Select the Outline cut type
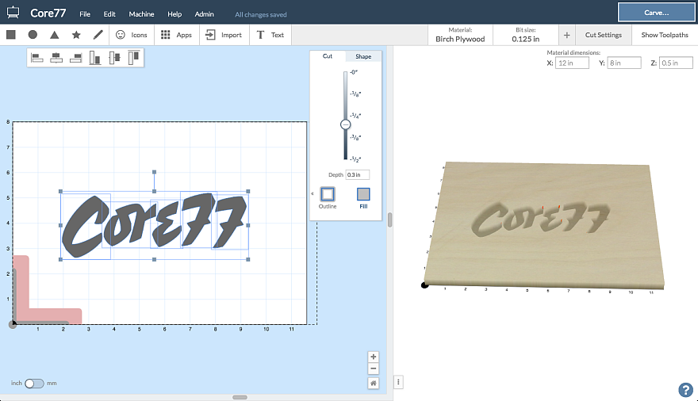Image resolution: width=698 pixels, height=401 pixels. pos(328,194)
